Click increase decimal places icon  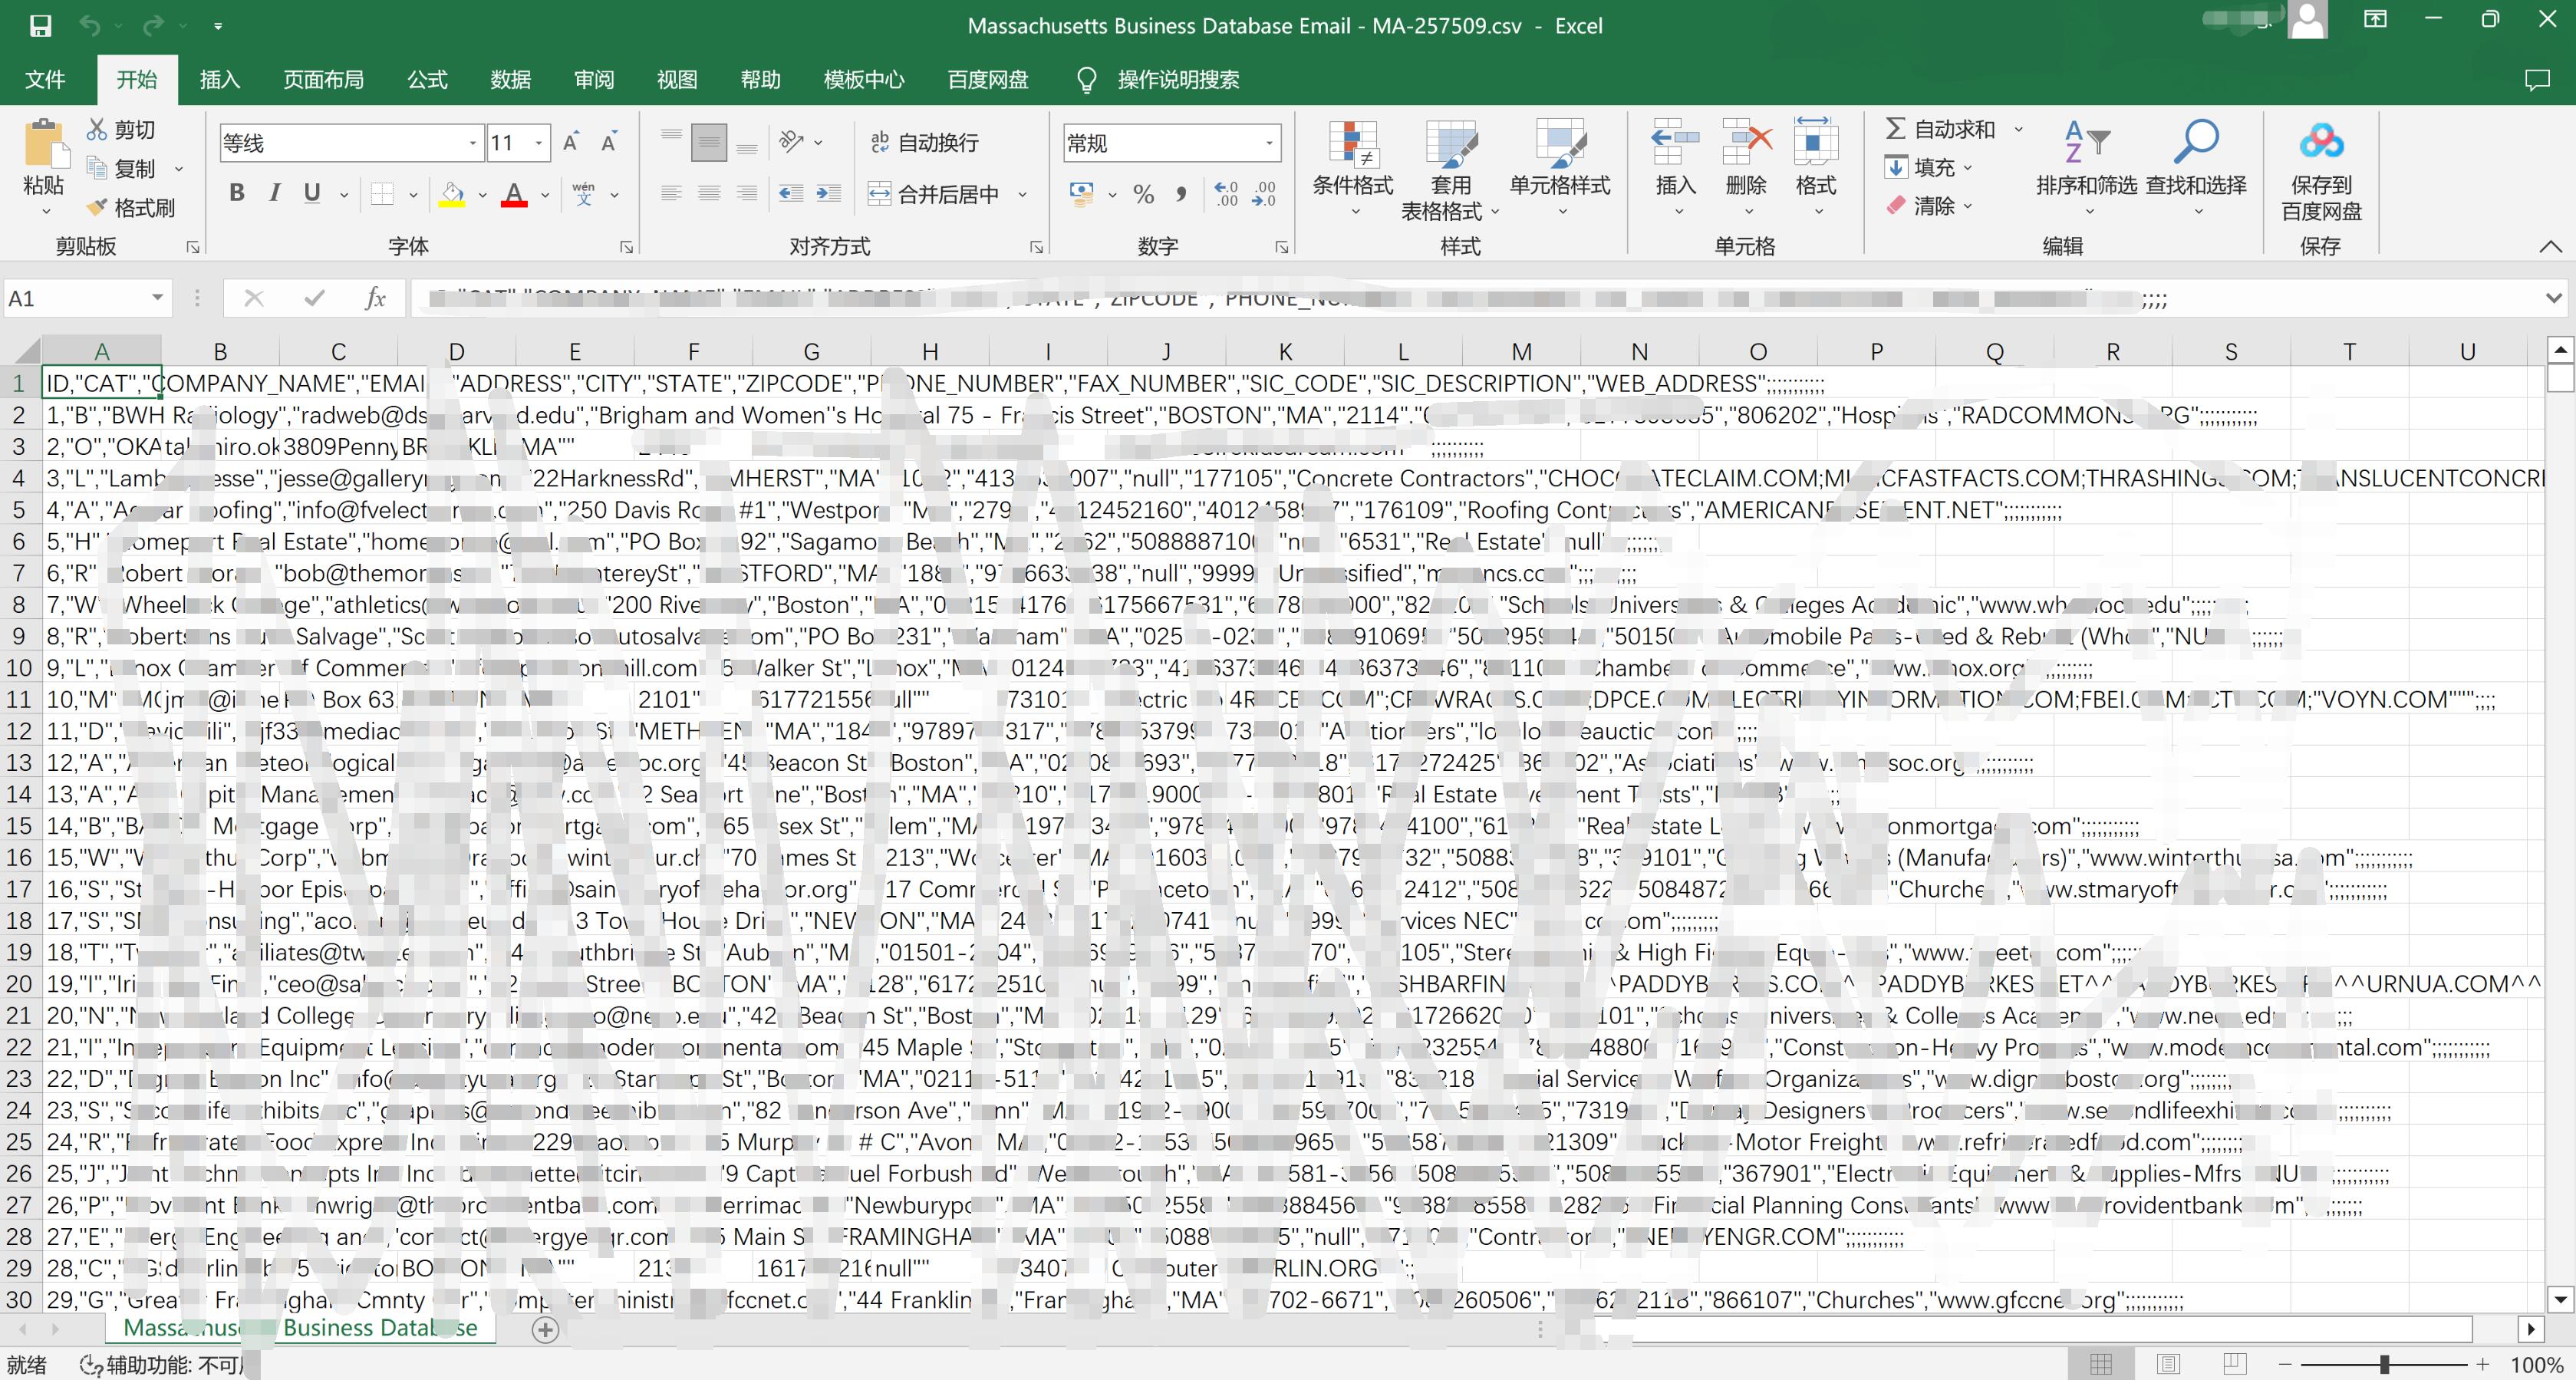tap(1226, 194)
